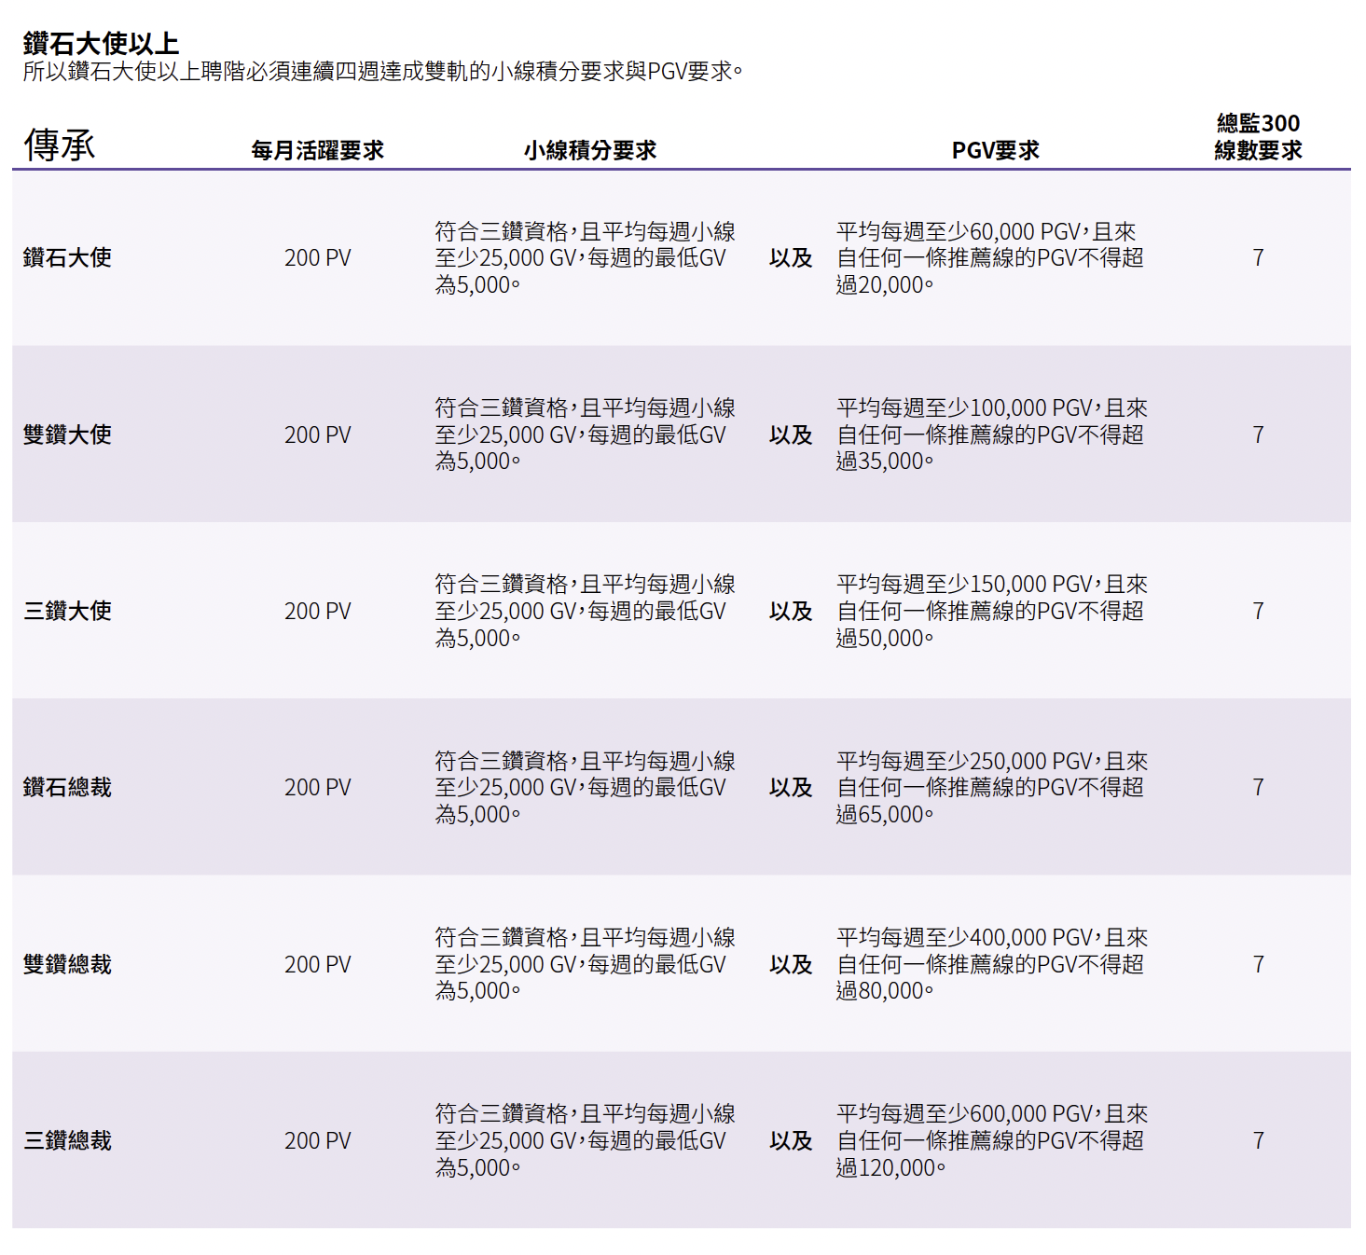Click the number 7 in 鑽石總裁 row

tap(1257, 787)
